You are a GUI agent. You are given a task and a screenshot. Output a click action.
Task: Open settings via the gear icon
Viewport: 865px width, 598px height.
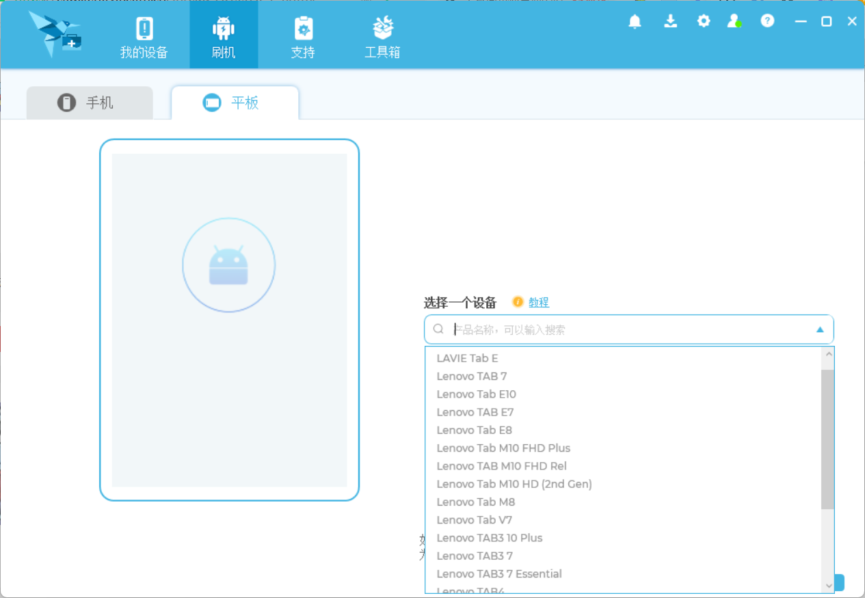(x=704, y=21)
